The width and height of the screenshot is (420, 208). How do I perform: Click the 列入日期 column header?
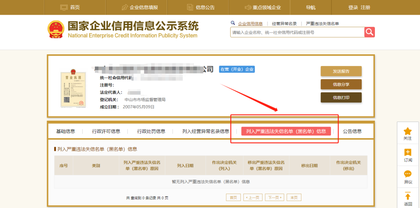coord(185,165)
